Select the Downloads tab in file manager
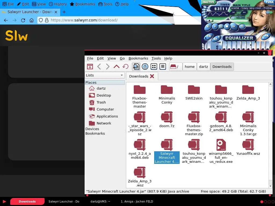Viewport: 275px width, 206px height. [139, 76]
